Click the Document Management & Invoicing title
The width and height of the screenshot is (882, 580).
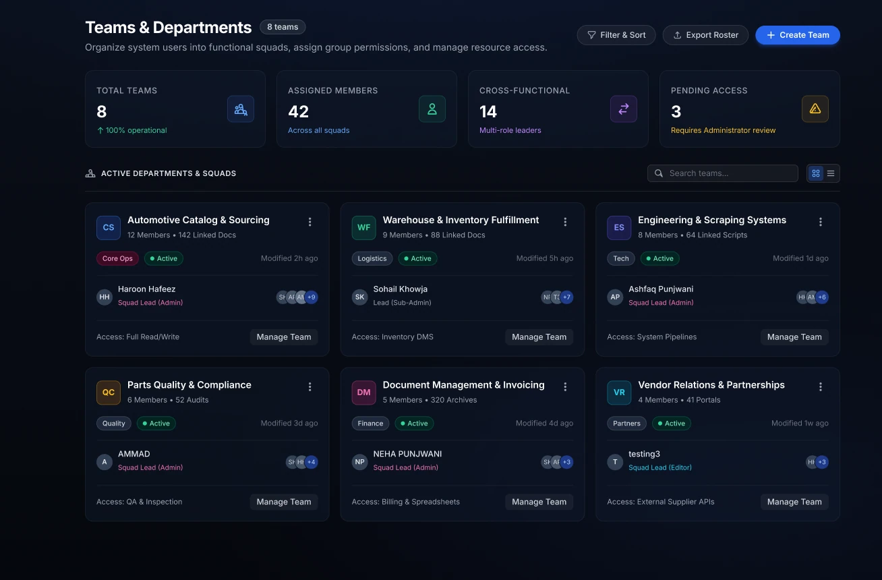463,385
